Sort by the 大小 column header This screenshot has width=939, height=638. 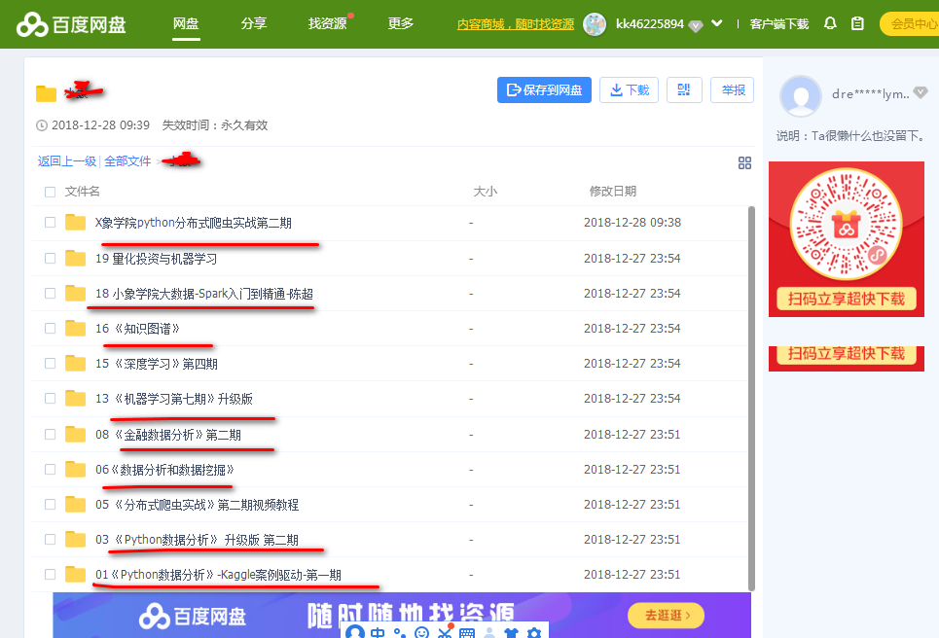[486, 192]
